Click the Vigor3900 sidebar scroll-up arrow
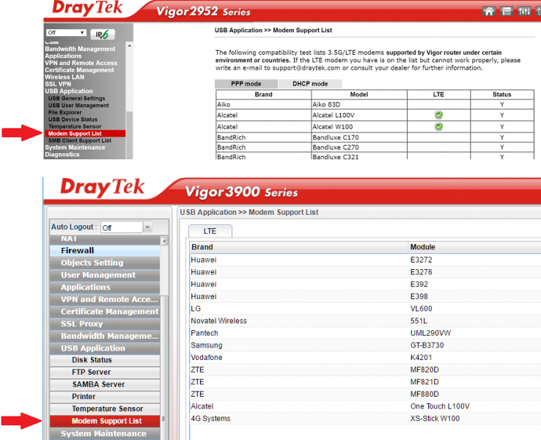Image resolution: width=541 pixels, height=440 pixels. click(165, 241)
